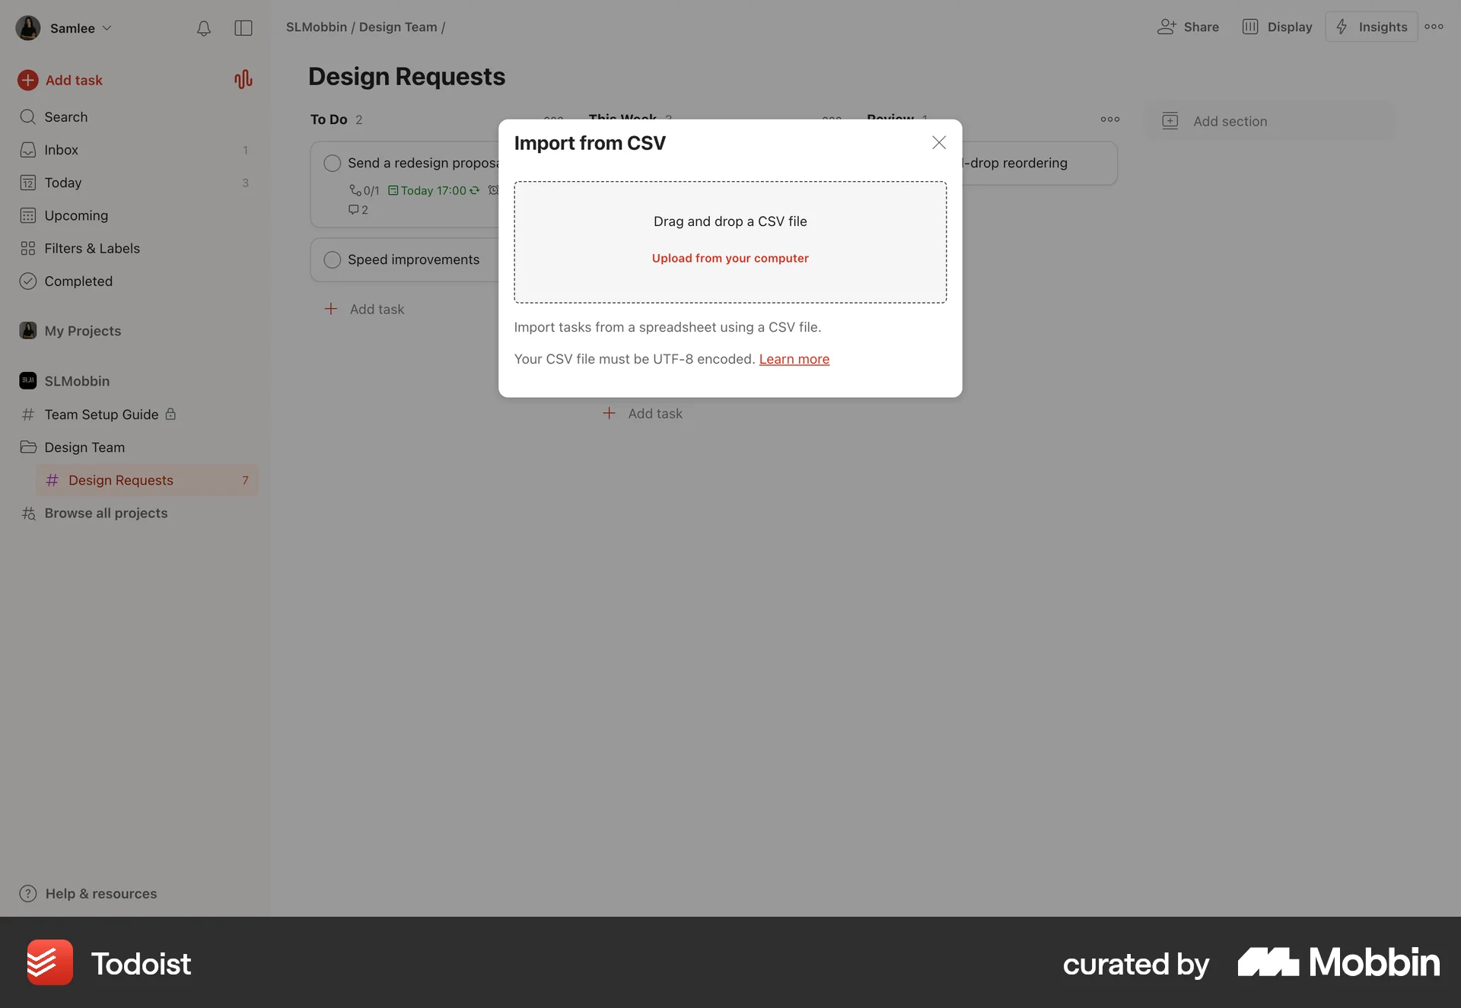Screen dimensions: 1461x1008
Task: Click the Help & resources question mark icon
Action: [x=27, y=893]
